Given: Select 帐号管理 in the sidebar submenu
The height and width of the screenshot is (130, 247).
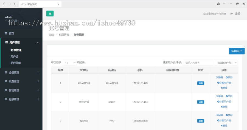Looking at the screenshot, I should click(x=16, y=50).
